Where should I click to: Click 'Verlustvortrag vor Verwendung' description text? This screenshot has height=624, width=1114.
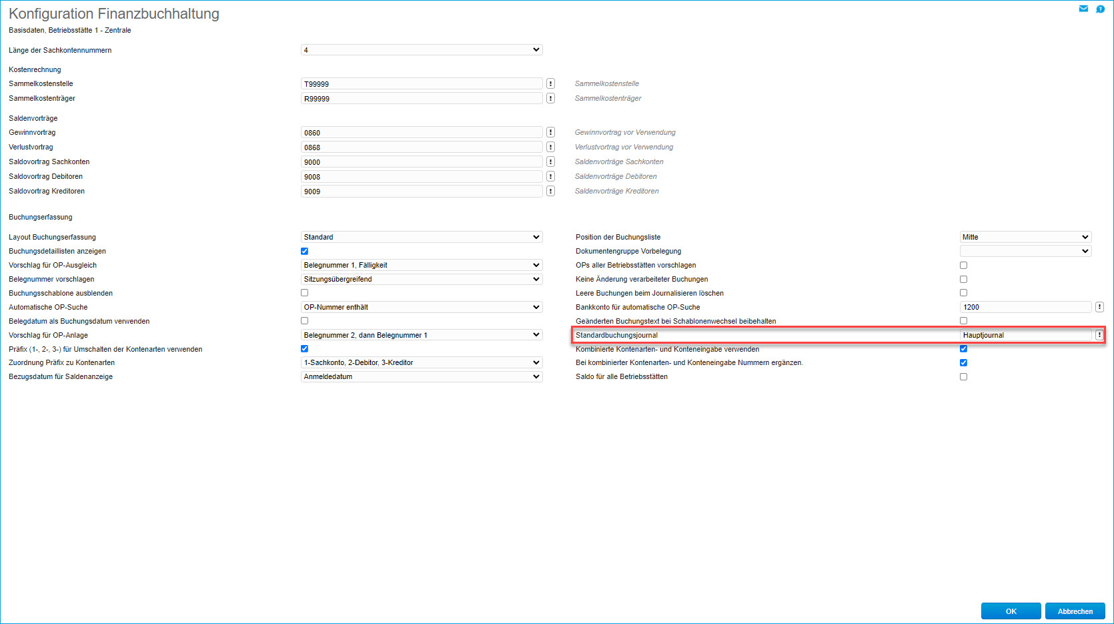point(624,147)
